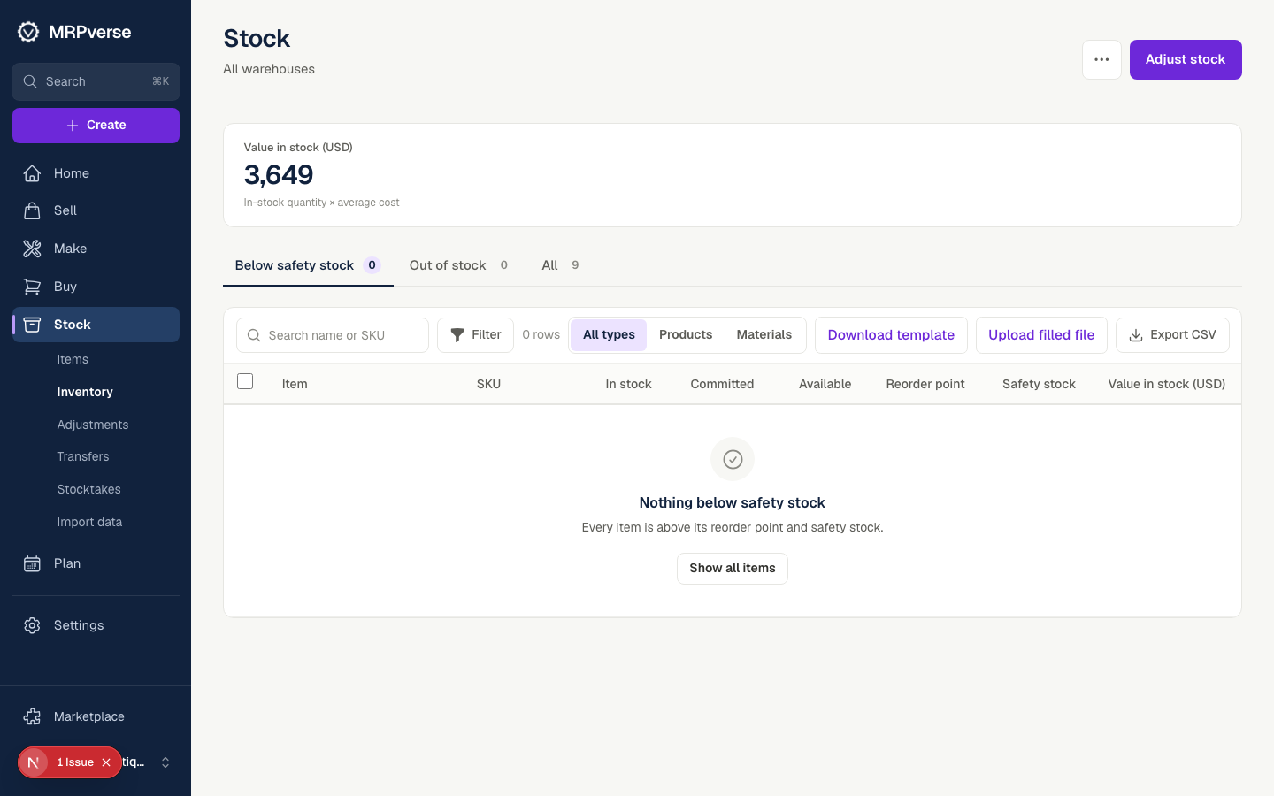Select the Stock sidebar item
The width and height of the screenshot is (1274, 796).
click(96, 325)
